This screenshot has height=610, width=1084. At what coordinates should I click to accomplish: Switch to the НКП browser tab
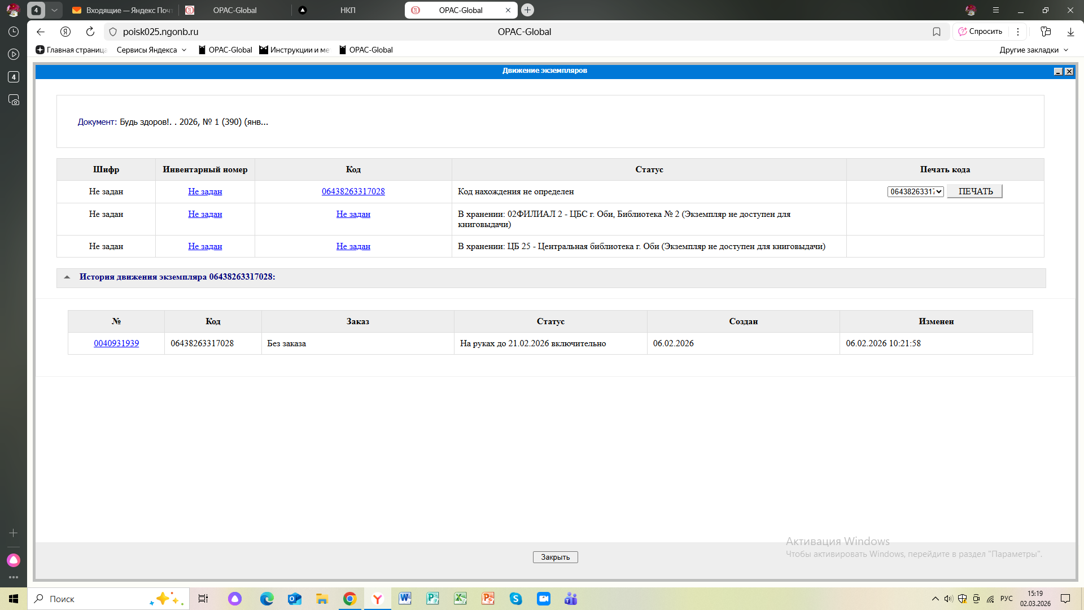pyautogui.click(x=348, y=10)
